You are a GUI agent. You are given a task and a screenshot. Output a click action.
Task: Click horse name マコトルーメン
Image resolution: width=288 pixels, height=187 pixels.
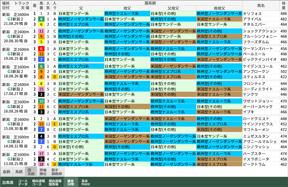256,130
